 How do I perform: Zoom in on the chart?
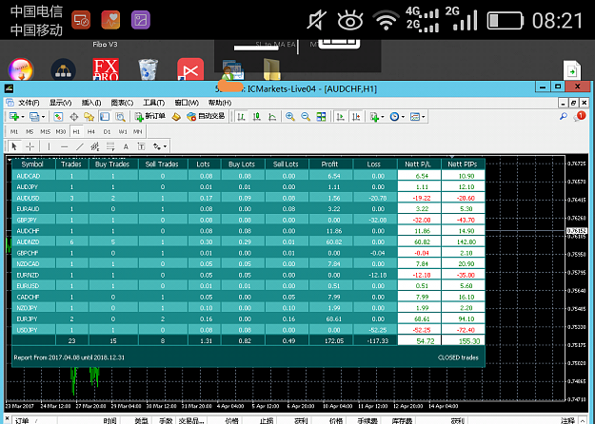point(290,117)
